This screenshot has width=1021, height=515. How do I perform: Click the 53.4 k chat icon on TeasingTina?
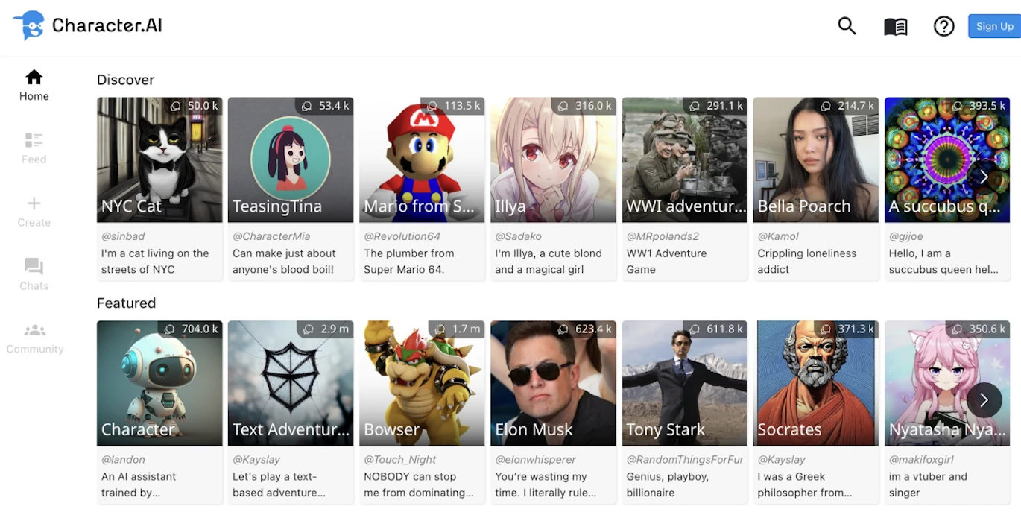306,106
